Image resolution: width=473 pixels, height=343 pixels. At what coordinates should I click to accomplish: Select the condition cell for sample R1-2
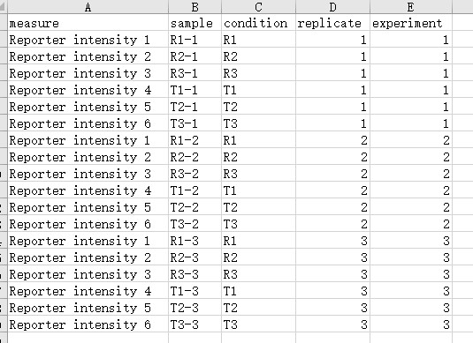click(258, 140)
